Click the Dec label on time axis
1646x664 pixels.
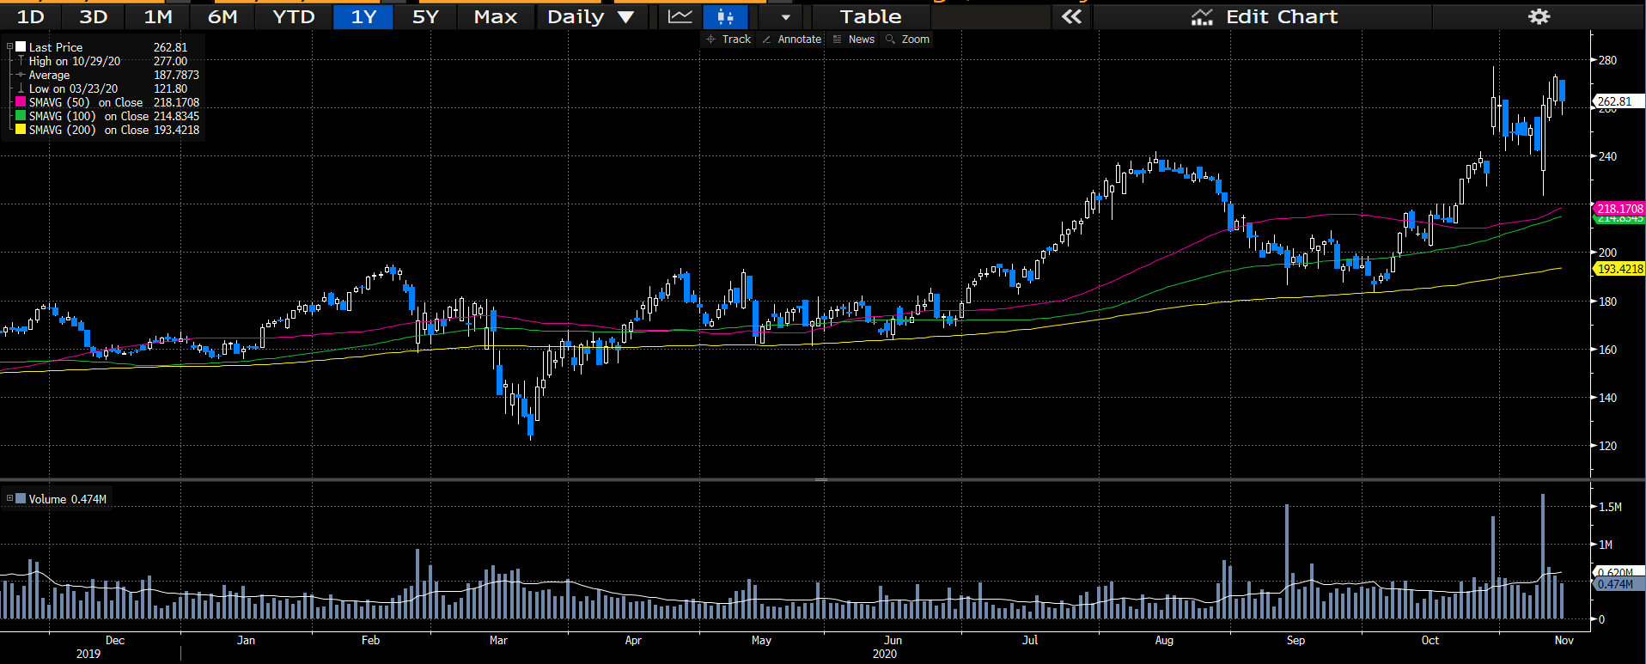(115, 640)
